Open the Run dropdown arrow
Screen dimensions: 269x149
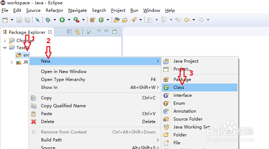coord(69,20)
